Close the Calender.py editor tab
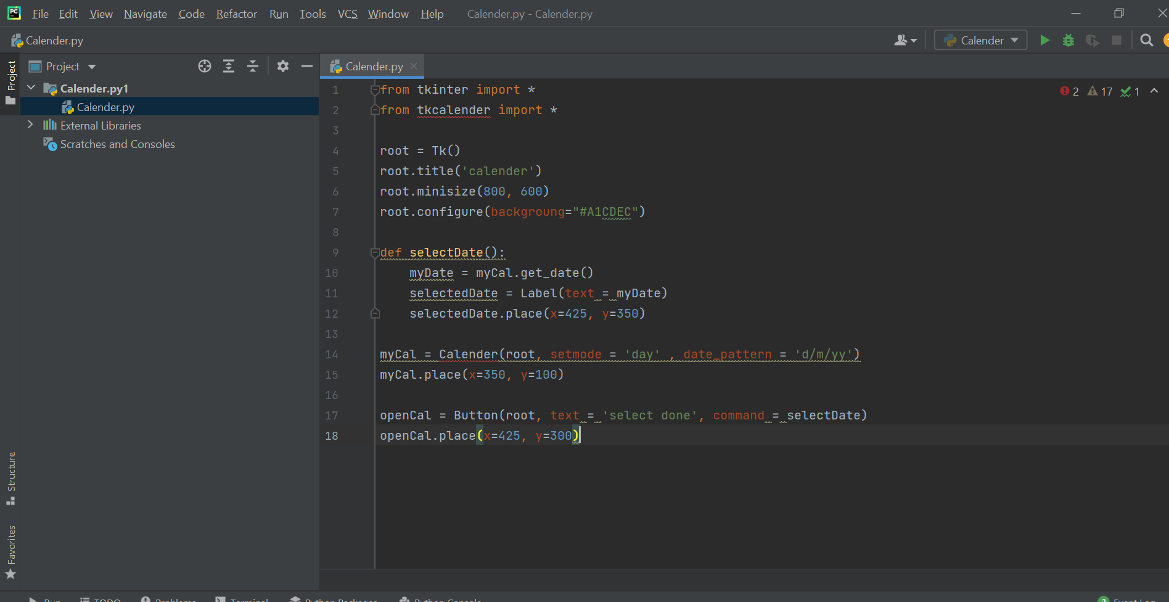This screenshot has height=602, width=1169. coord(414,67)
